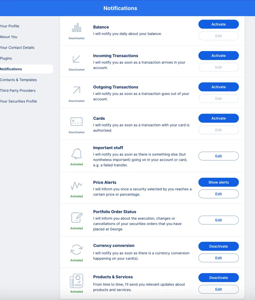Deactivate Currency conversion notifications
The image size is (255, 300).
218,246
